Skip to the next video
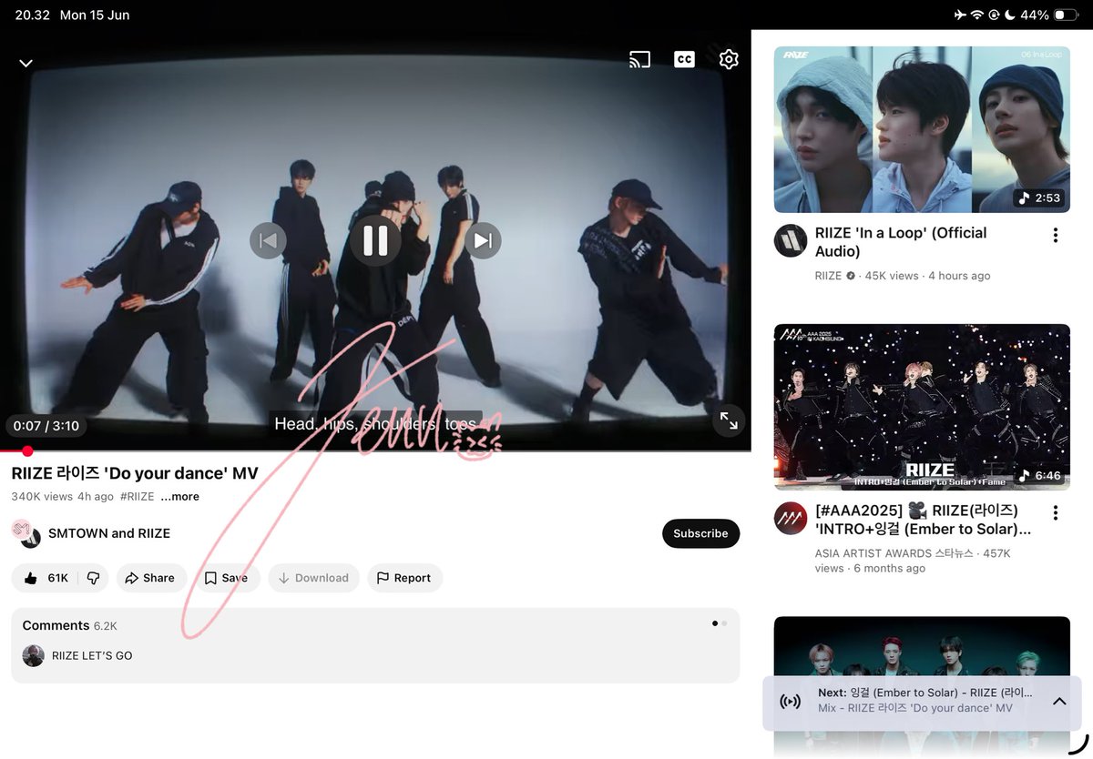This screenshot has width=1093, height=759. [483, 240]
